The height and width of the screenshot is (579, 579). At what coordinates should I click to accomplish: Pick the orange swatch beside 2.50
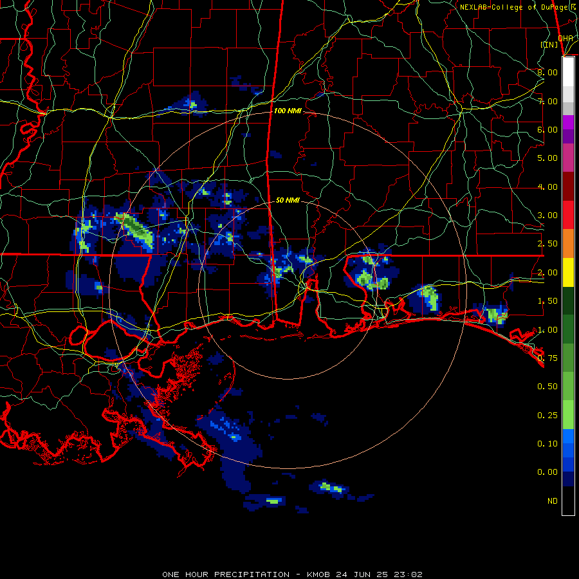568,244
